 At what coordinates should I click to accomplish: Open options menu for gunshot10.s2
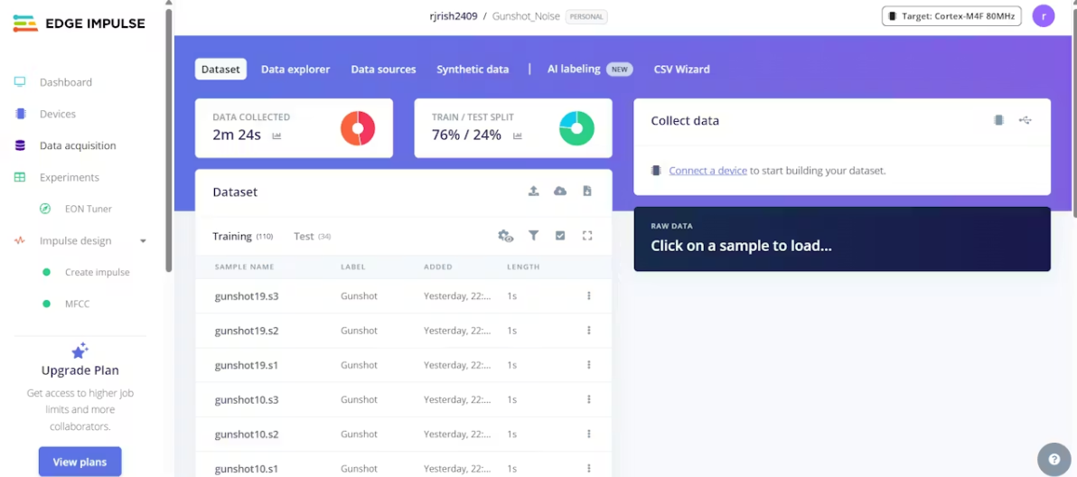tap(588, 434)
